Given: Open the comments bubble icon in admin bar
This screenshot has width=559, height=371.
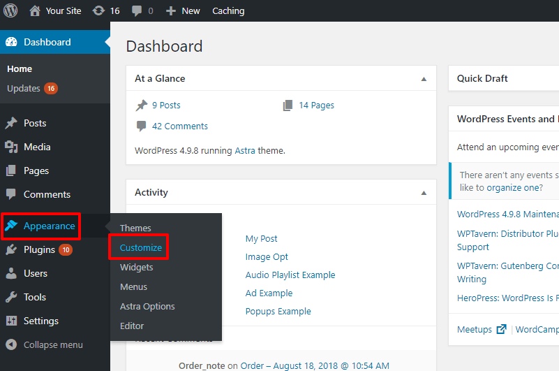Looking at the screenshot, I should [137, 10].
